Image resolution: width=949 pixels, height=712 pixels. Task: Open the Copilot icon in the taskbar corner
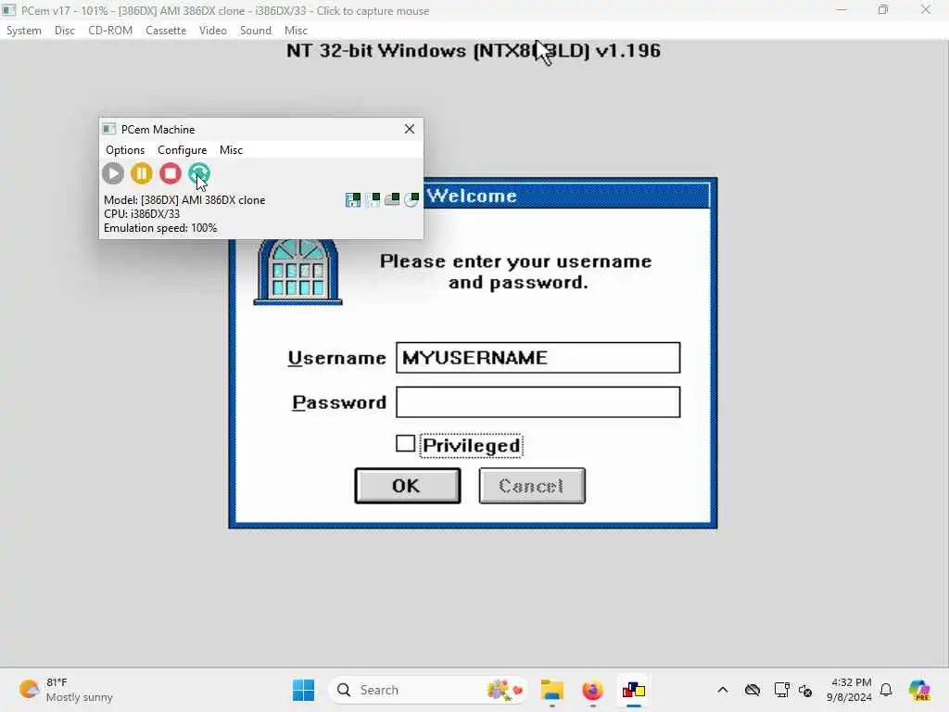click(919, 690)
